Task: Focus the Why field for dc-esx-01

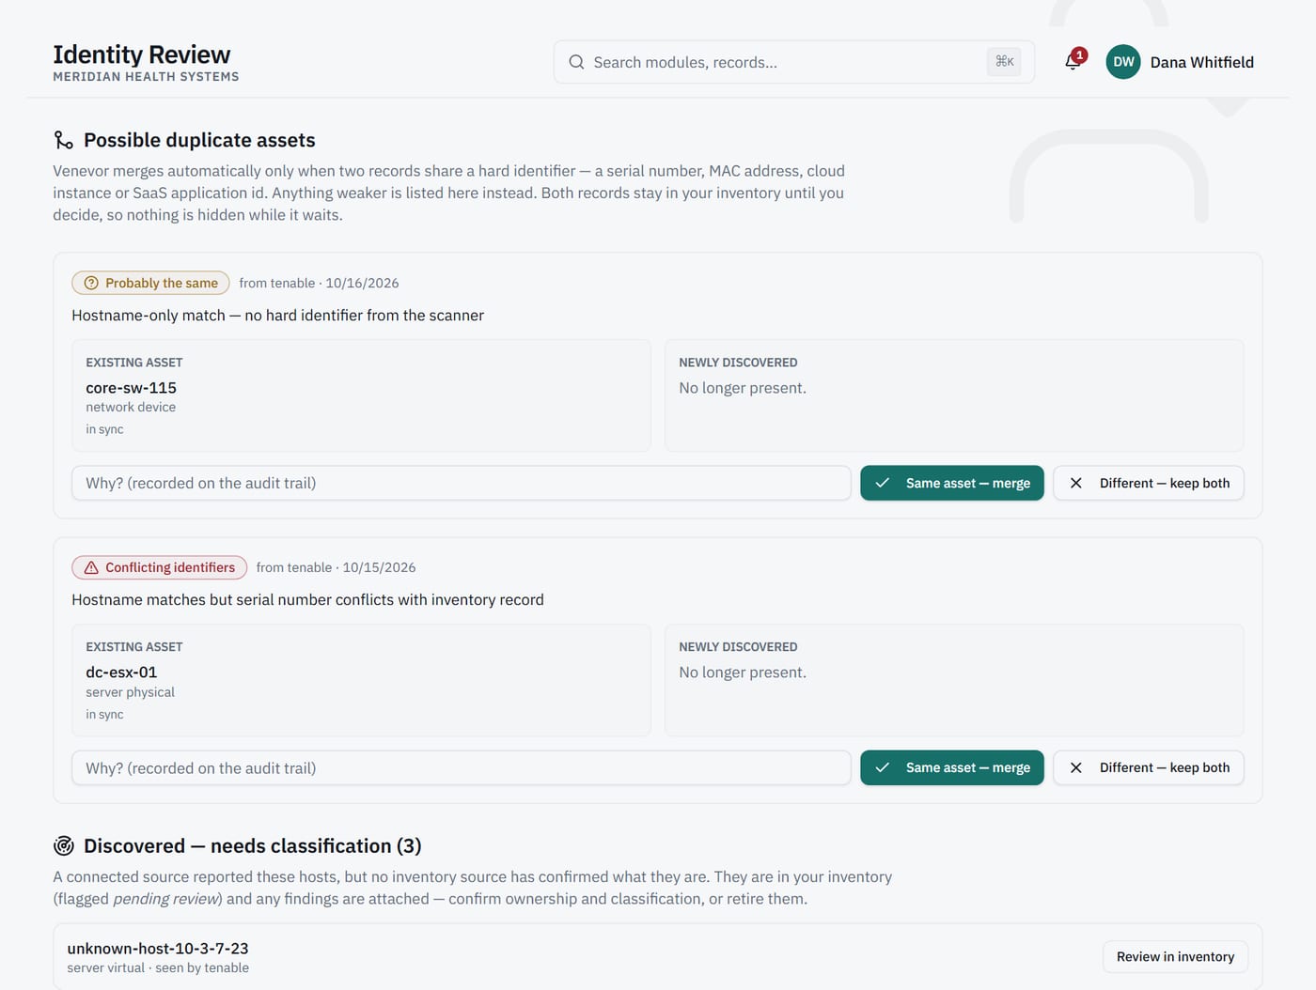Action: [462, 767]
